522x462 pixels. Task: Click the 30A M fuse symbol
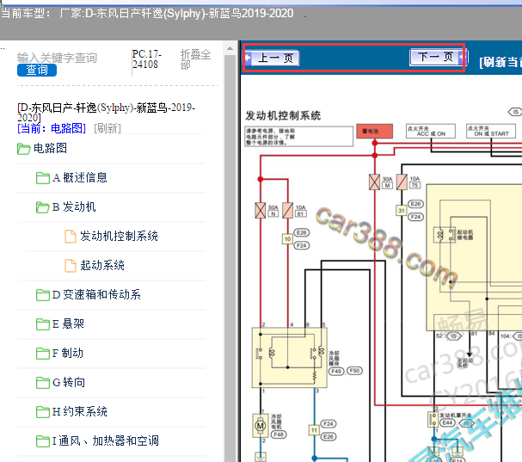click(375, 182)
